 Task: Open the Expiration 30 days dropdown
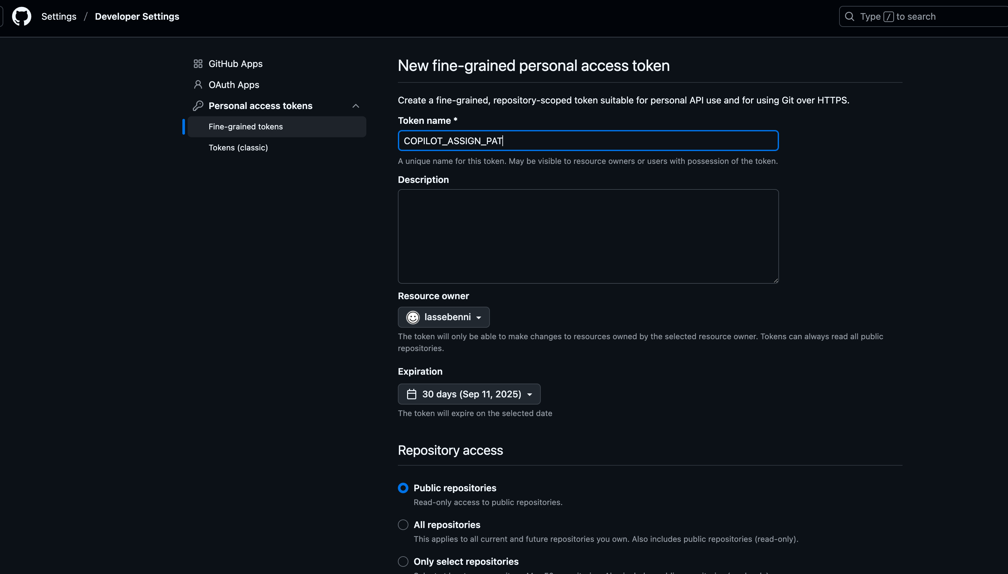(469, 394)
